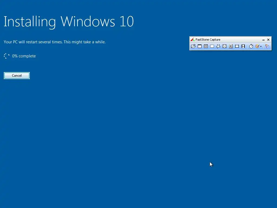Click the FastStone Capture title text
This screenshot has height=208, width=277.
click(208, 40)
